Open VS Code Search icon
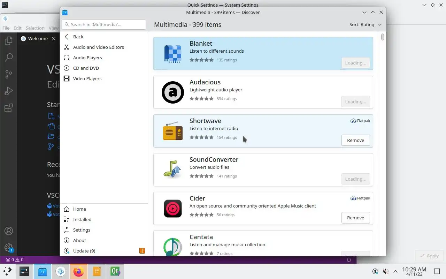 tap(9, 58)
